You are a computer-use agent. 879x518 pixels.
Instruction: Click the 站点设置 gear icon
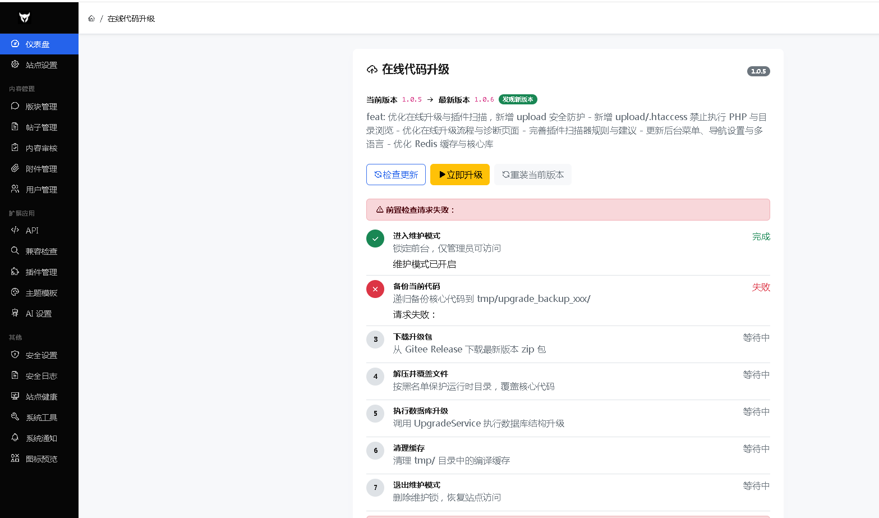pyautogui.click(x=15, y=65)
